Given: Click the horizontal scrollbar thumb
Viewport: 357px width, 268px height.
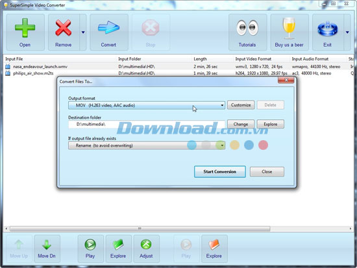Looking at the screenshot, I should [140, 228].
